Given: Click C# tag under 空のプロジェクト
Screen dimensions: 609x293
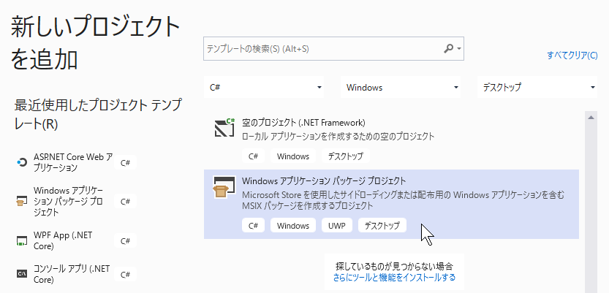Looking at the screenshot, I should coord(253,156).
